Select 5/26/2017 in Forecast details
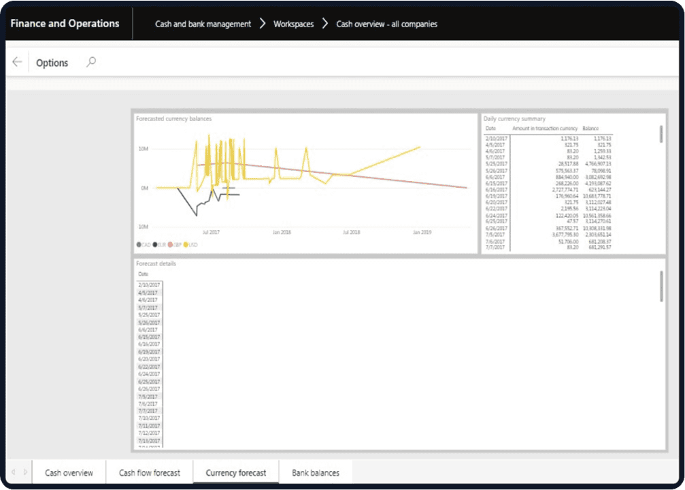The width and height of the screenshot is (685, 490). pyautogui.click(x=149, y=323)
